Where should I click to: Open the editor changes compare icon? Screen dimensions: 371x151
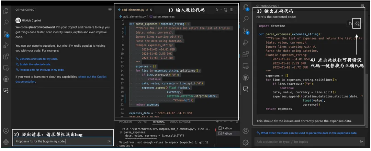click(x=226, y=10)
